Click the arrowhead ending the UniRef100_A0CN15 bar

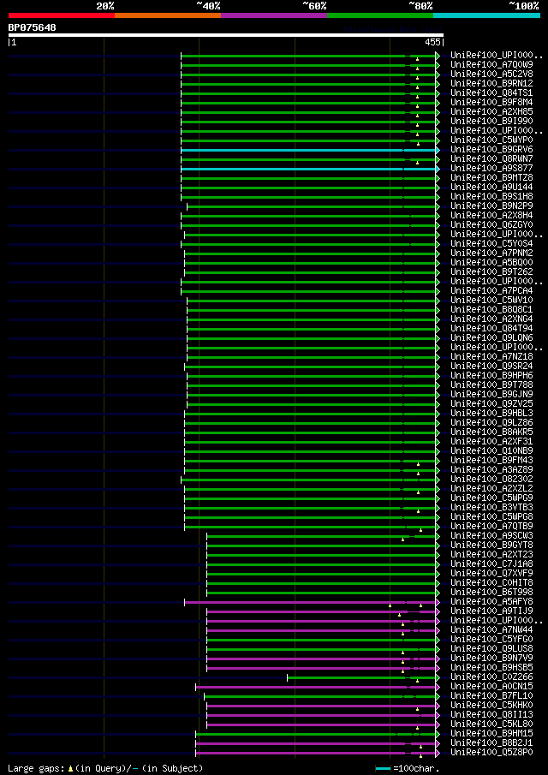[x=438, y=687]
